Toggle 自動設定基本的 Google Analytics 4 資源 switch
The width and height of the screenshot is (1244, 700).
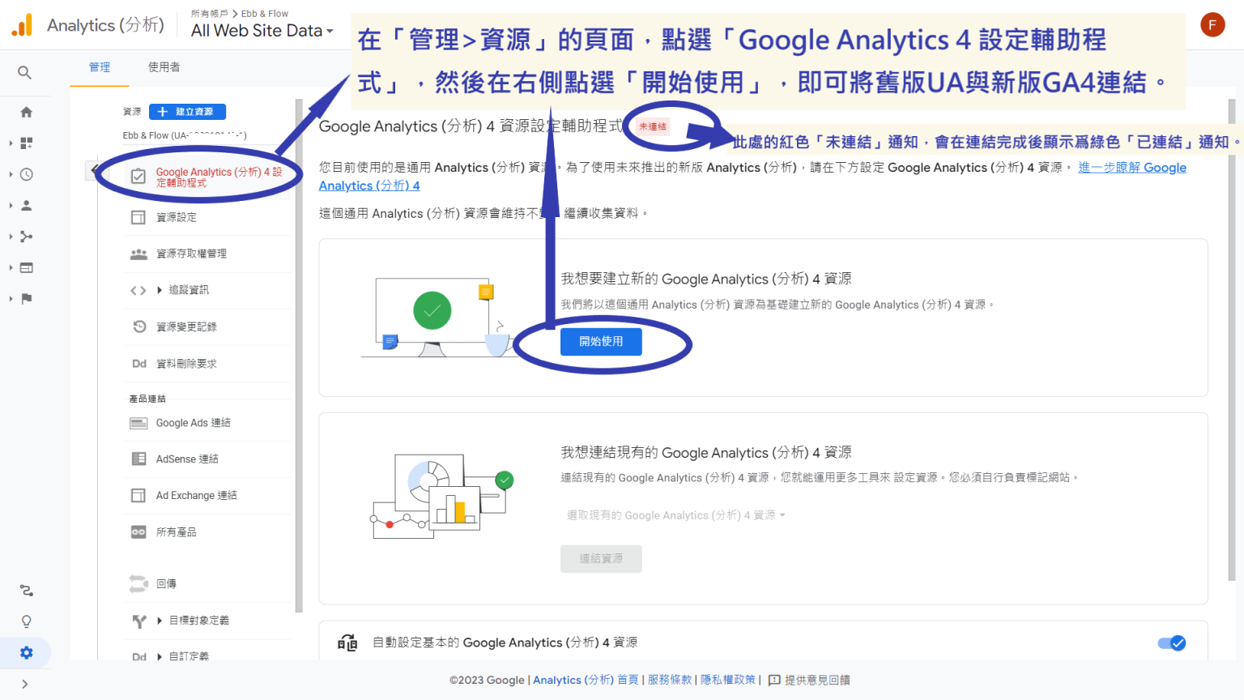tap(1172, 643)
